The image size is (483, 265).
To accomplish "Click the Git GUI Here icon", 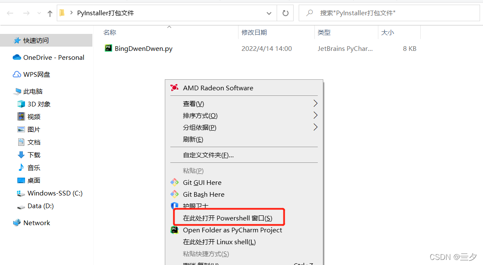I will (x=175, y=182).
